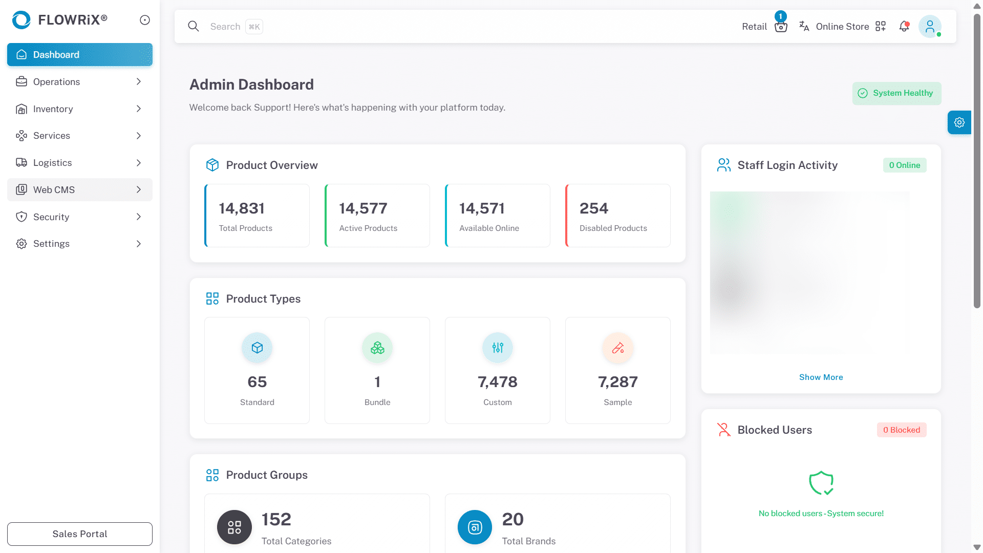Click the language translate icon
The image size is (983, 553).
coord(804,27)
